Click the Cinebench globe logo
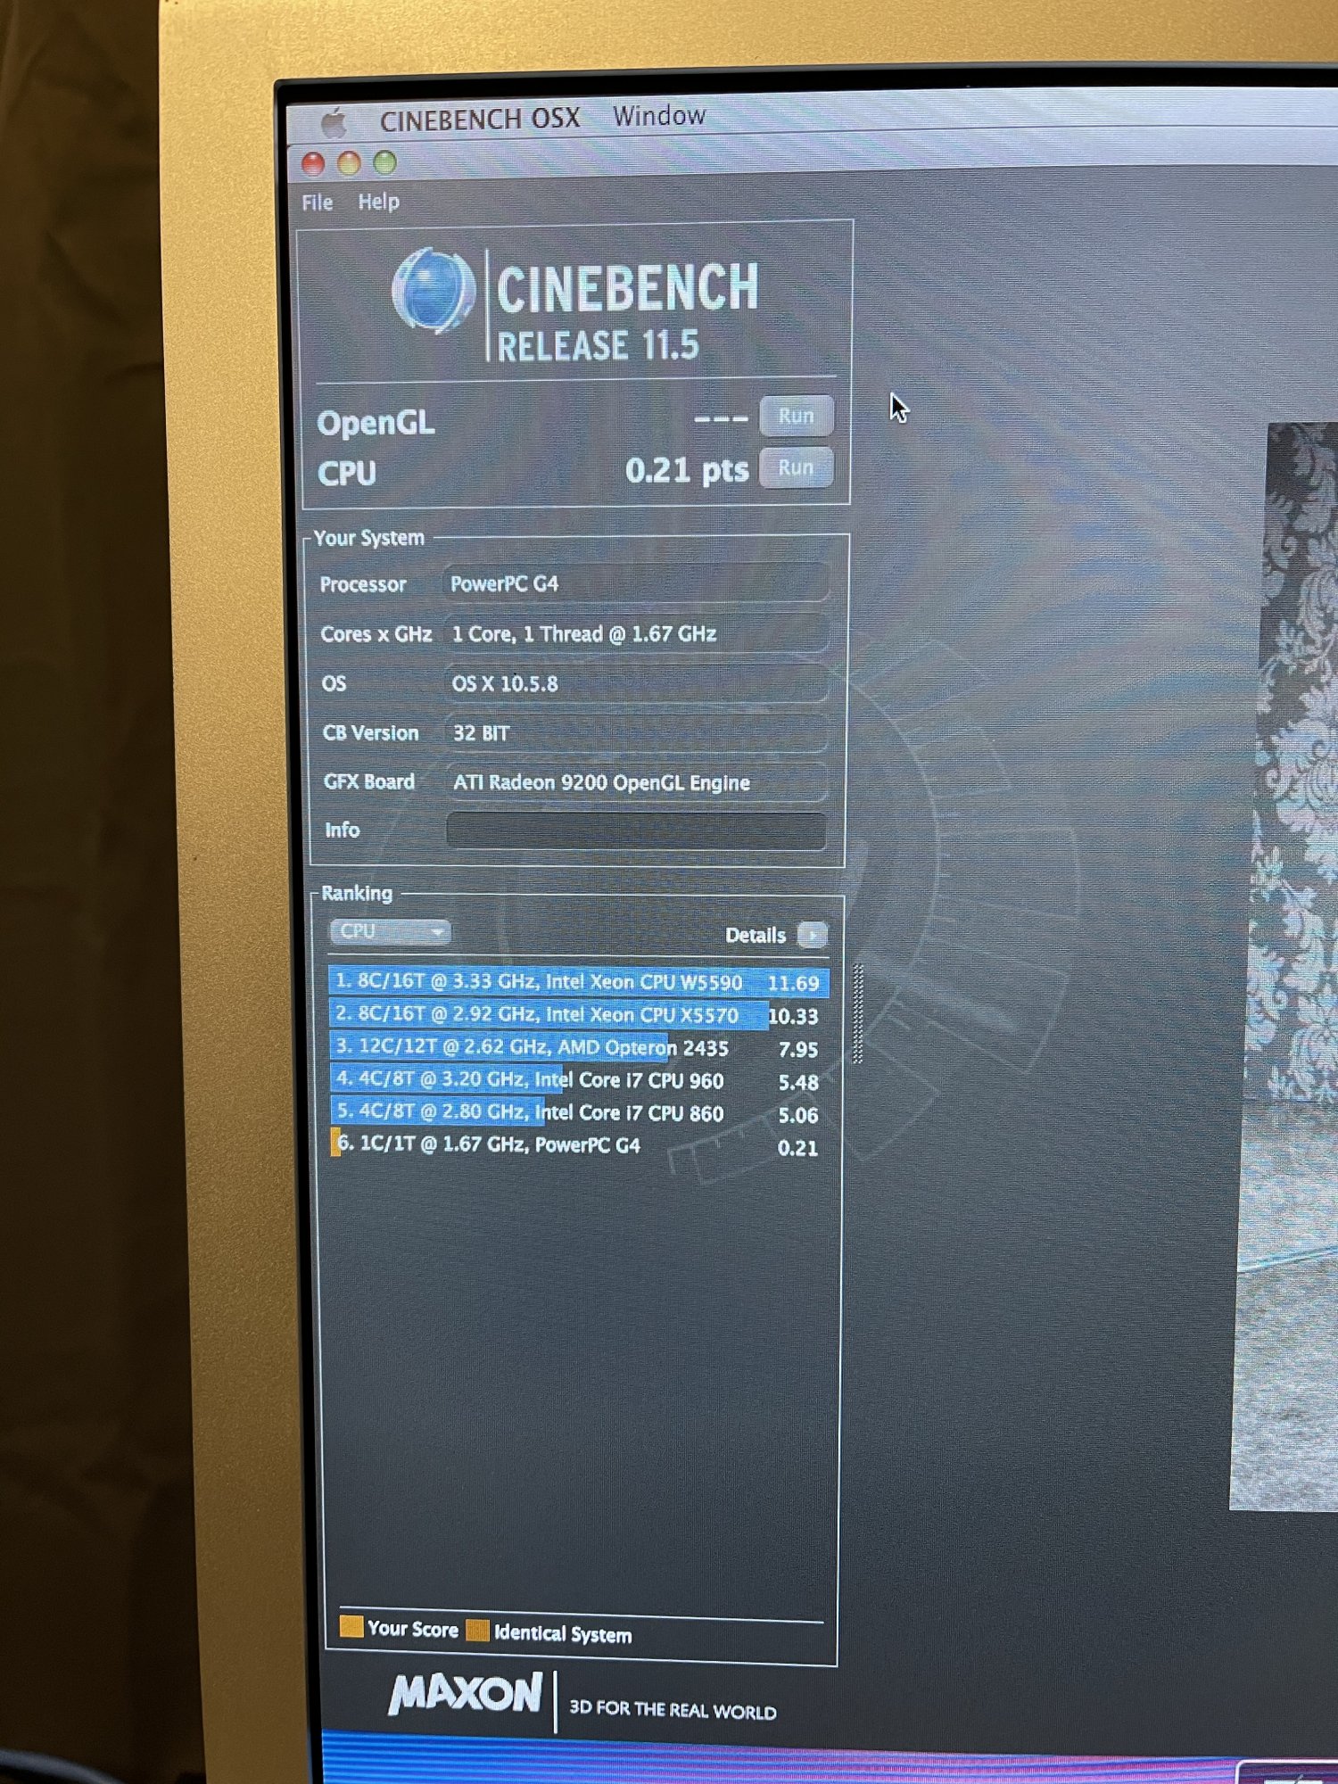Viewport: 1338px width, 1784px height. tap(434, 291)
